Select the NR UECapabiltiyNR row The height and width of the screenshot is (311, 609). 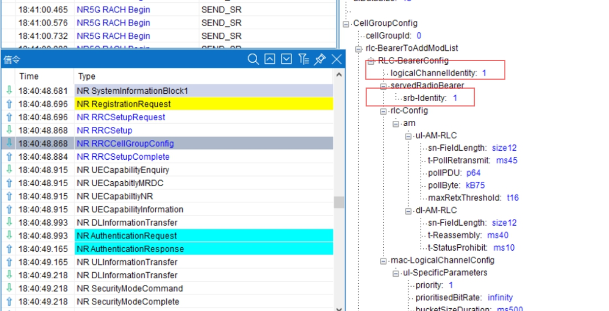coord(167,196)
